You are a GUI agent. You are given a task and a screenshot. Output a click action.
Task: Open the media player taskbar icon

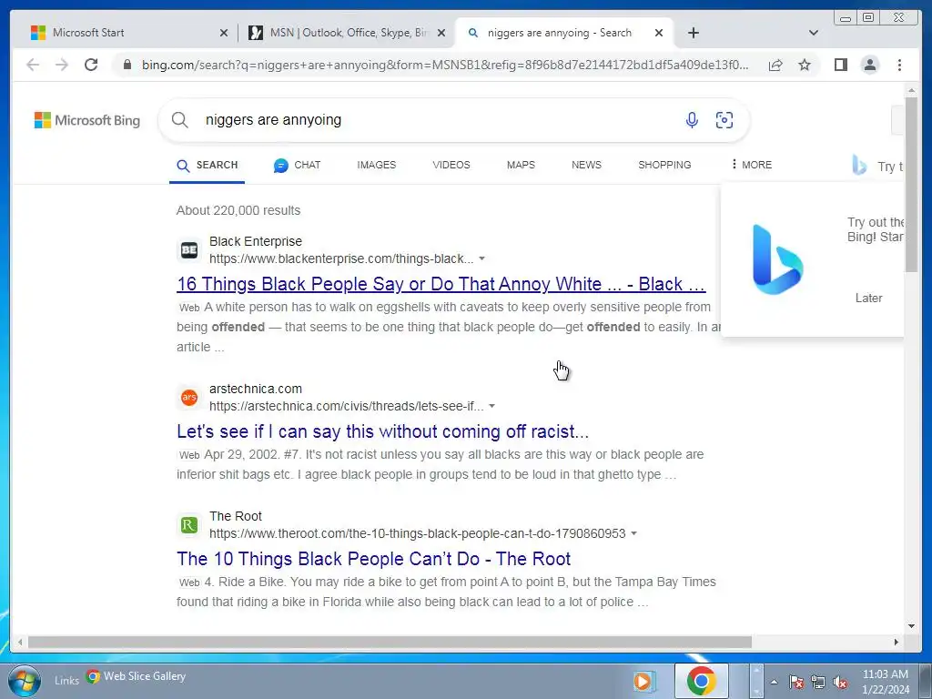coord(643,681)
